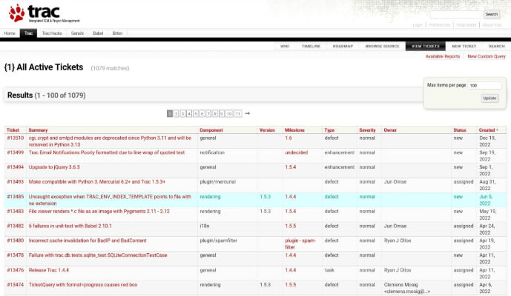
Task: Open ticket #13482
Action: pyautogui.click(x=16, y=226)
